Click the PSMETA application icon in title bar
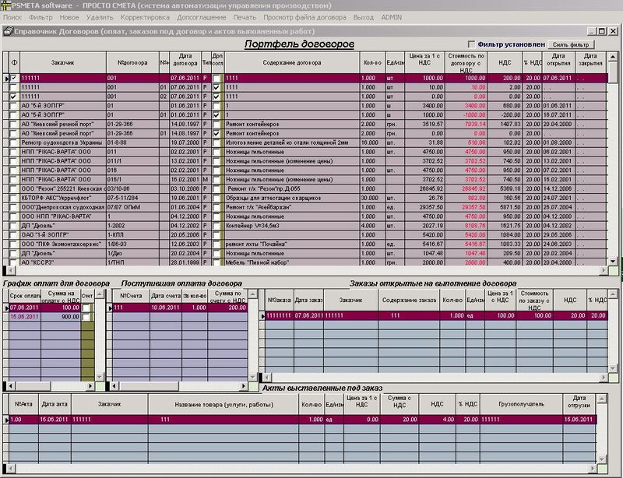The image size is (623, 478). pos(5,5)
